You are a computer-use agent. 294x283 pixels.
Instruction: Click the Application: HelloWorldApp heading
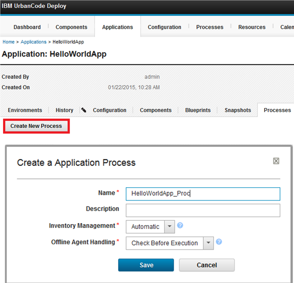point(54,54)
